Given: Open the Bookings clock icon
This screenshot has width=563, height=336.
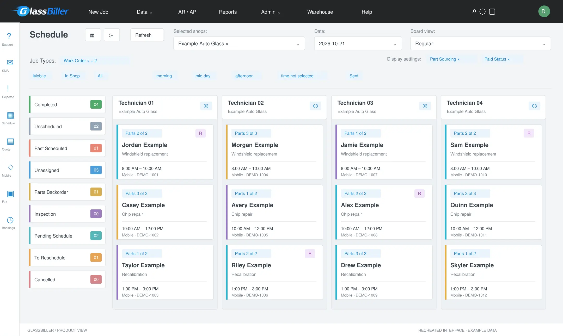Looking at the screenshot, I should tap(10, 220).
